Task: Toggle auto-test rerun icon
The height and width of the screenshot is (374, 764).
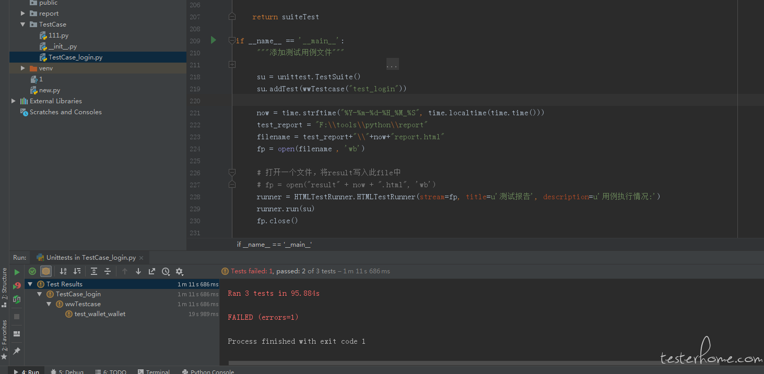Action: pyautogui.click(x=17, y=299)
